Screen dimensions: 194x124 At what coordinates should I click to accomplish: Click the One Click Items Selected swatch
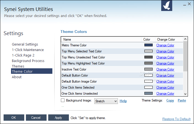click(149, 87)
